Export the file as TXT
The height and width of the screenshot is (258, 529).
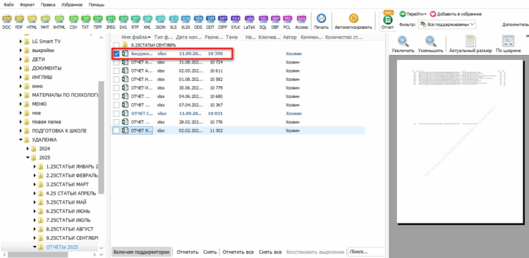(85, 22)
